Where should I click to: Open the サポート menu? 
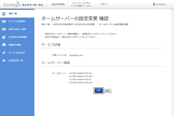pyautogui.click(x=104, y=4)
